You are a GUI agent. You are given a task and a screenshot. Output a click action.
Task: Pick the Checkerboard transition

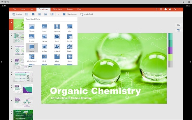(31, 58)
